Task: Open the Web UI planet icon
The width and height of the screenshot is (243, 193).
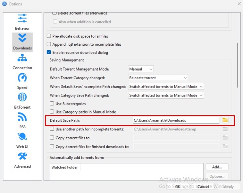Action: pyautogui.click(x=22, y=136)
